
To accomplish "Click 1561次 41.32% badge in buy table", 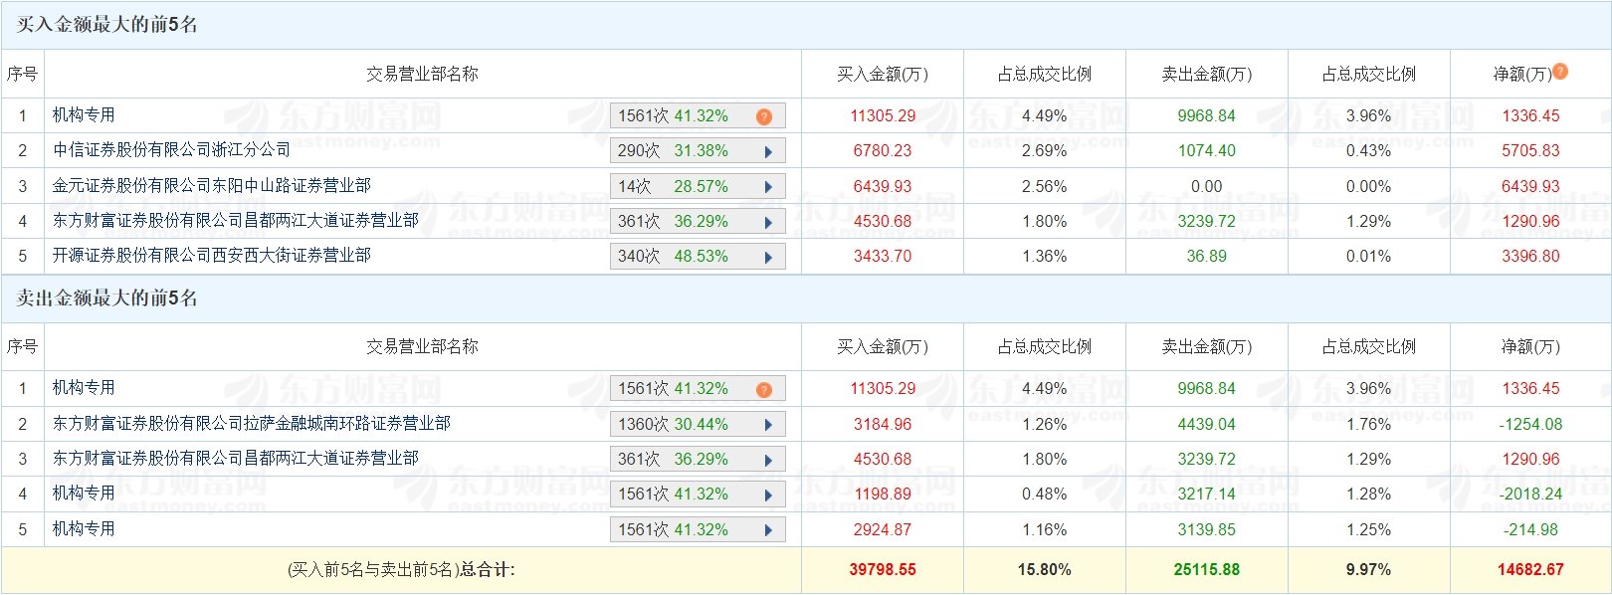I will pos(698,116).
